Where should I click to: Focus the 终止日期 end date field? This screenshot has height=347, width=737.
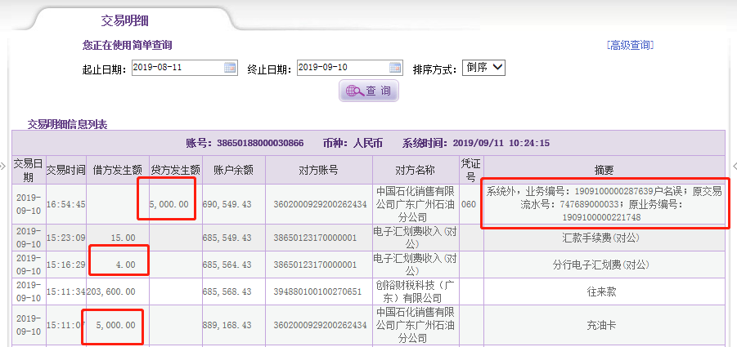[342, 68]
